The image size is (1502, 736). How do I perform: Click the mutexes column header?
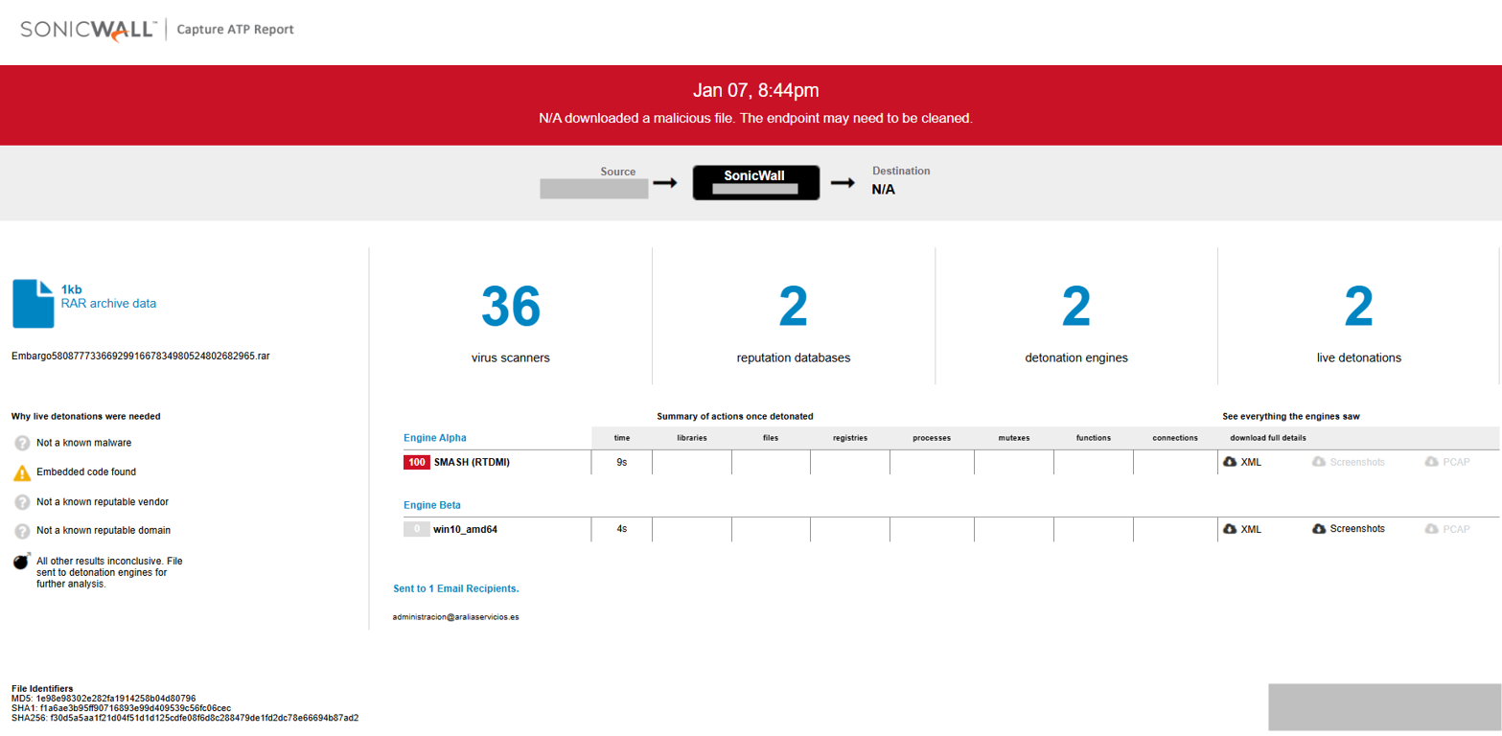tap(1013, 438)
